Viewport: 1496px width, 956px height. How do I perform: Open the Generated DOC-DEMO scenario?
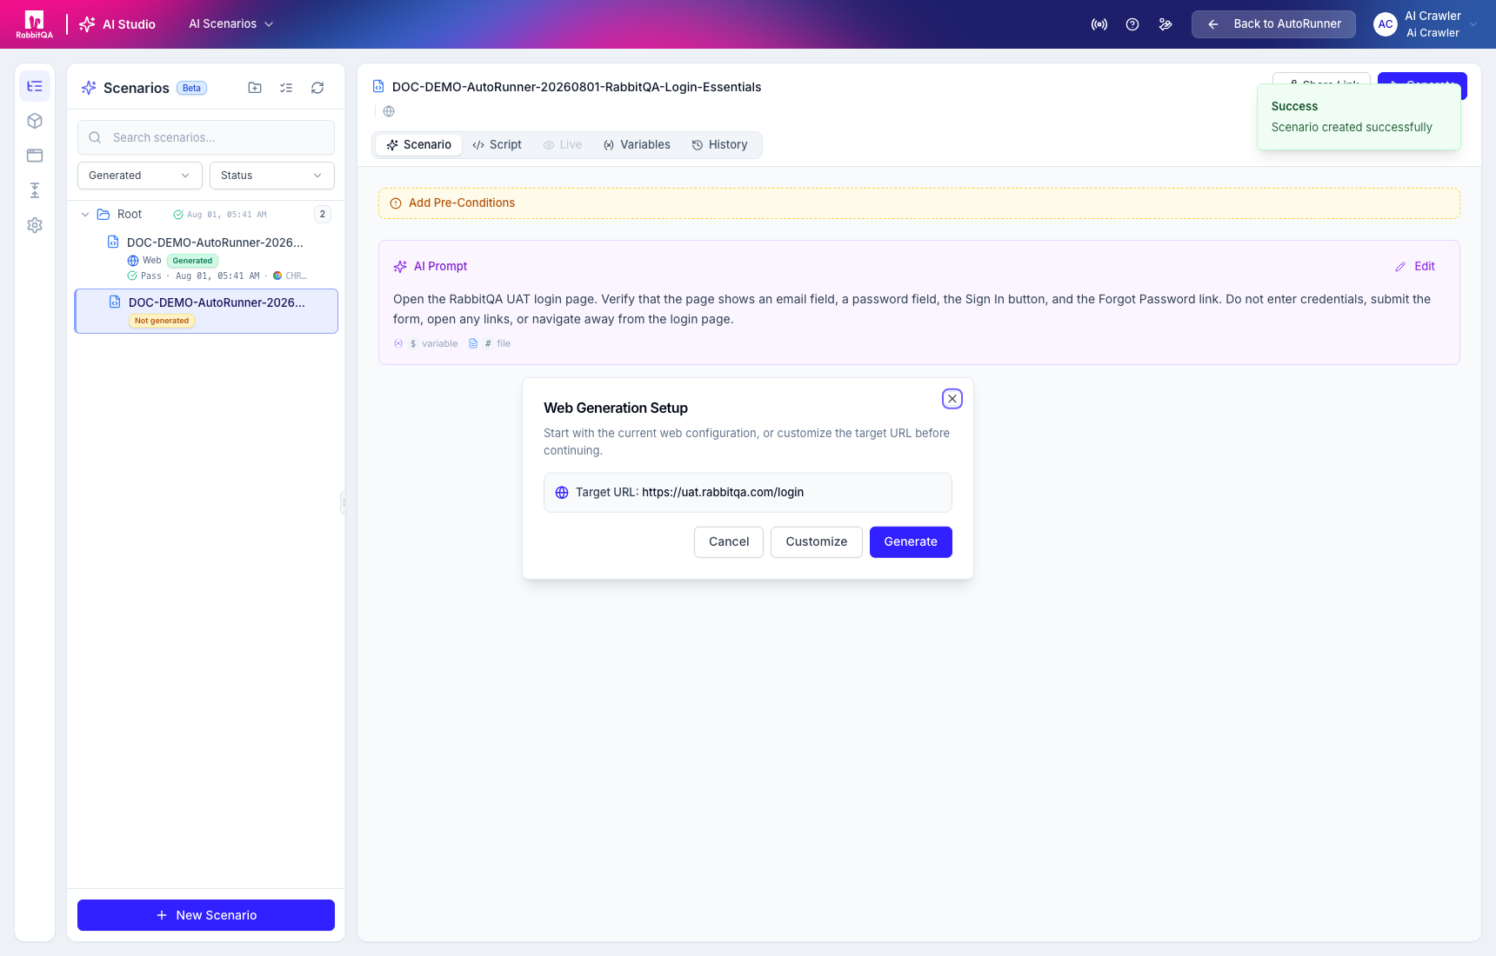click(206, 258)
